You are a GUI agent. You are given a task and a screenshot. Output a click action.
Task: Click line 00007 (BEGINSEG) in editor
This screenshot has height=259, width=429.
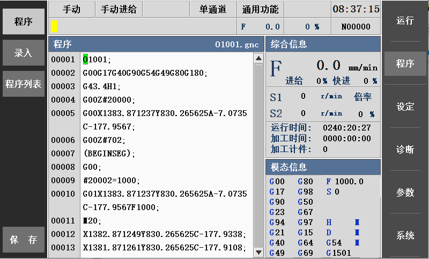[109, 154]
